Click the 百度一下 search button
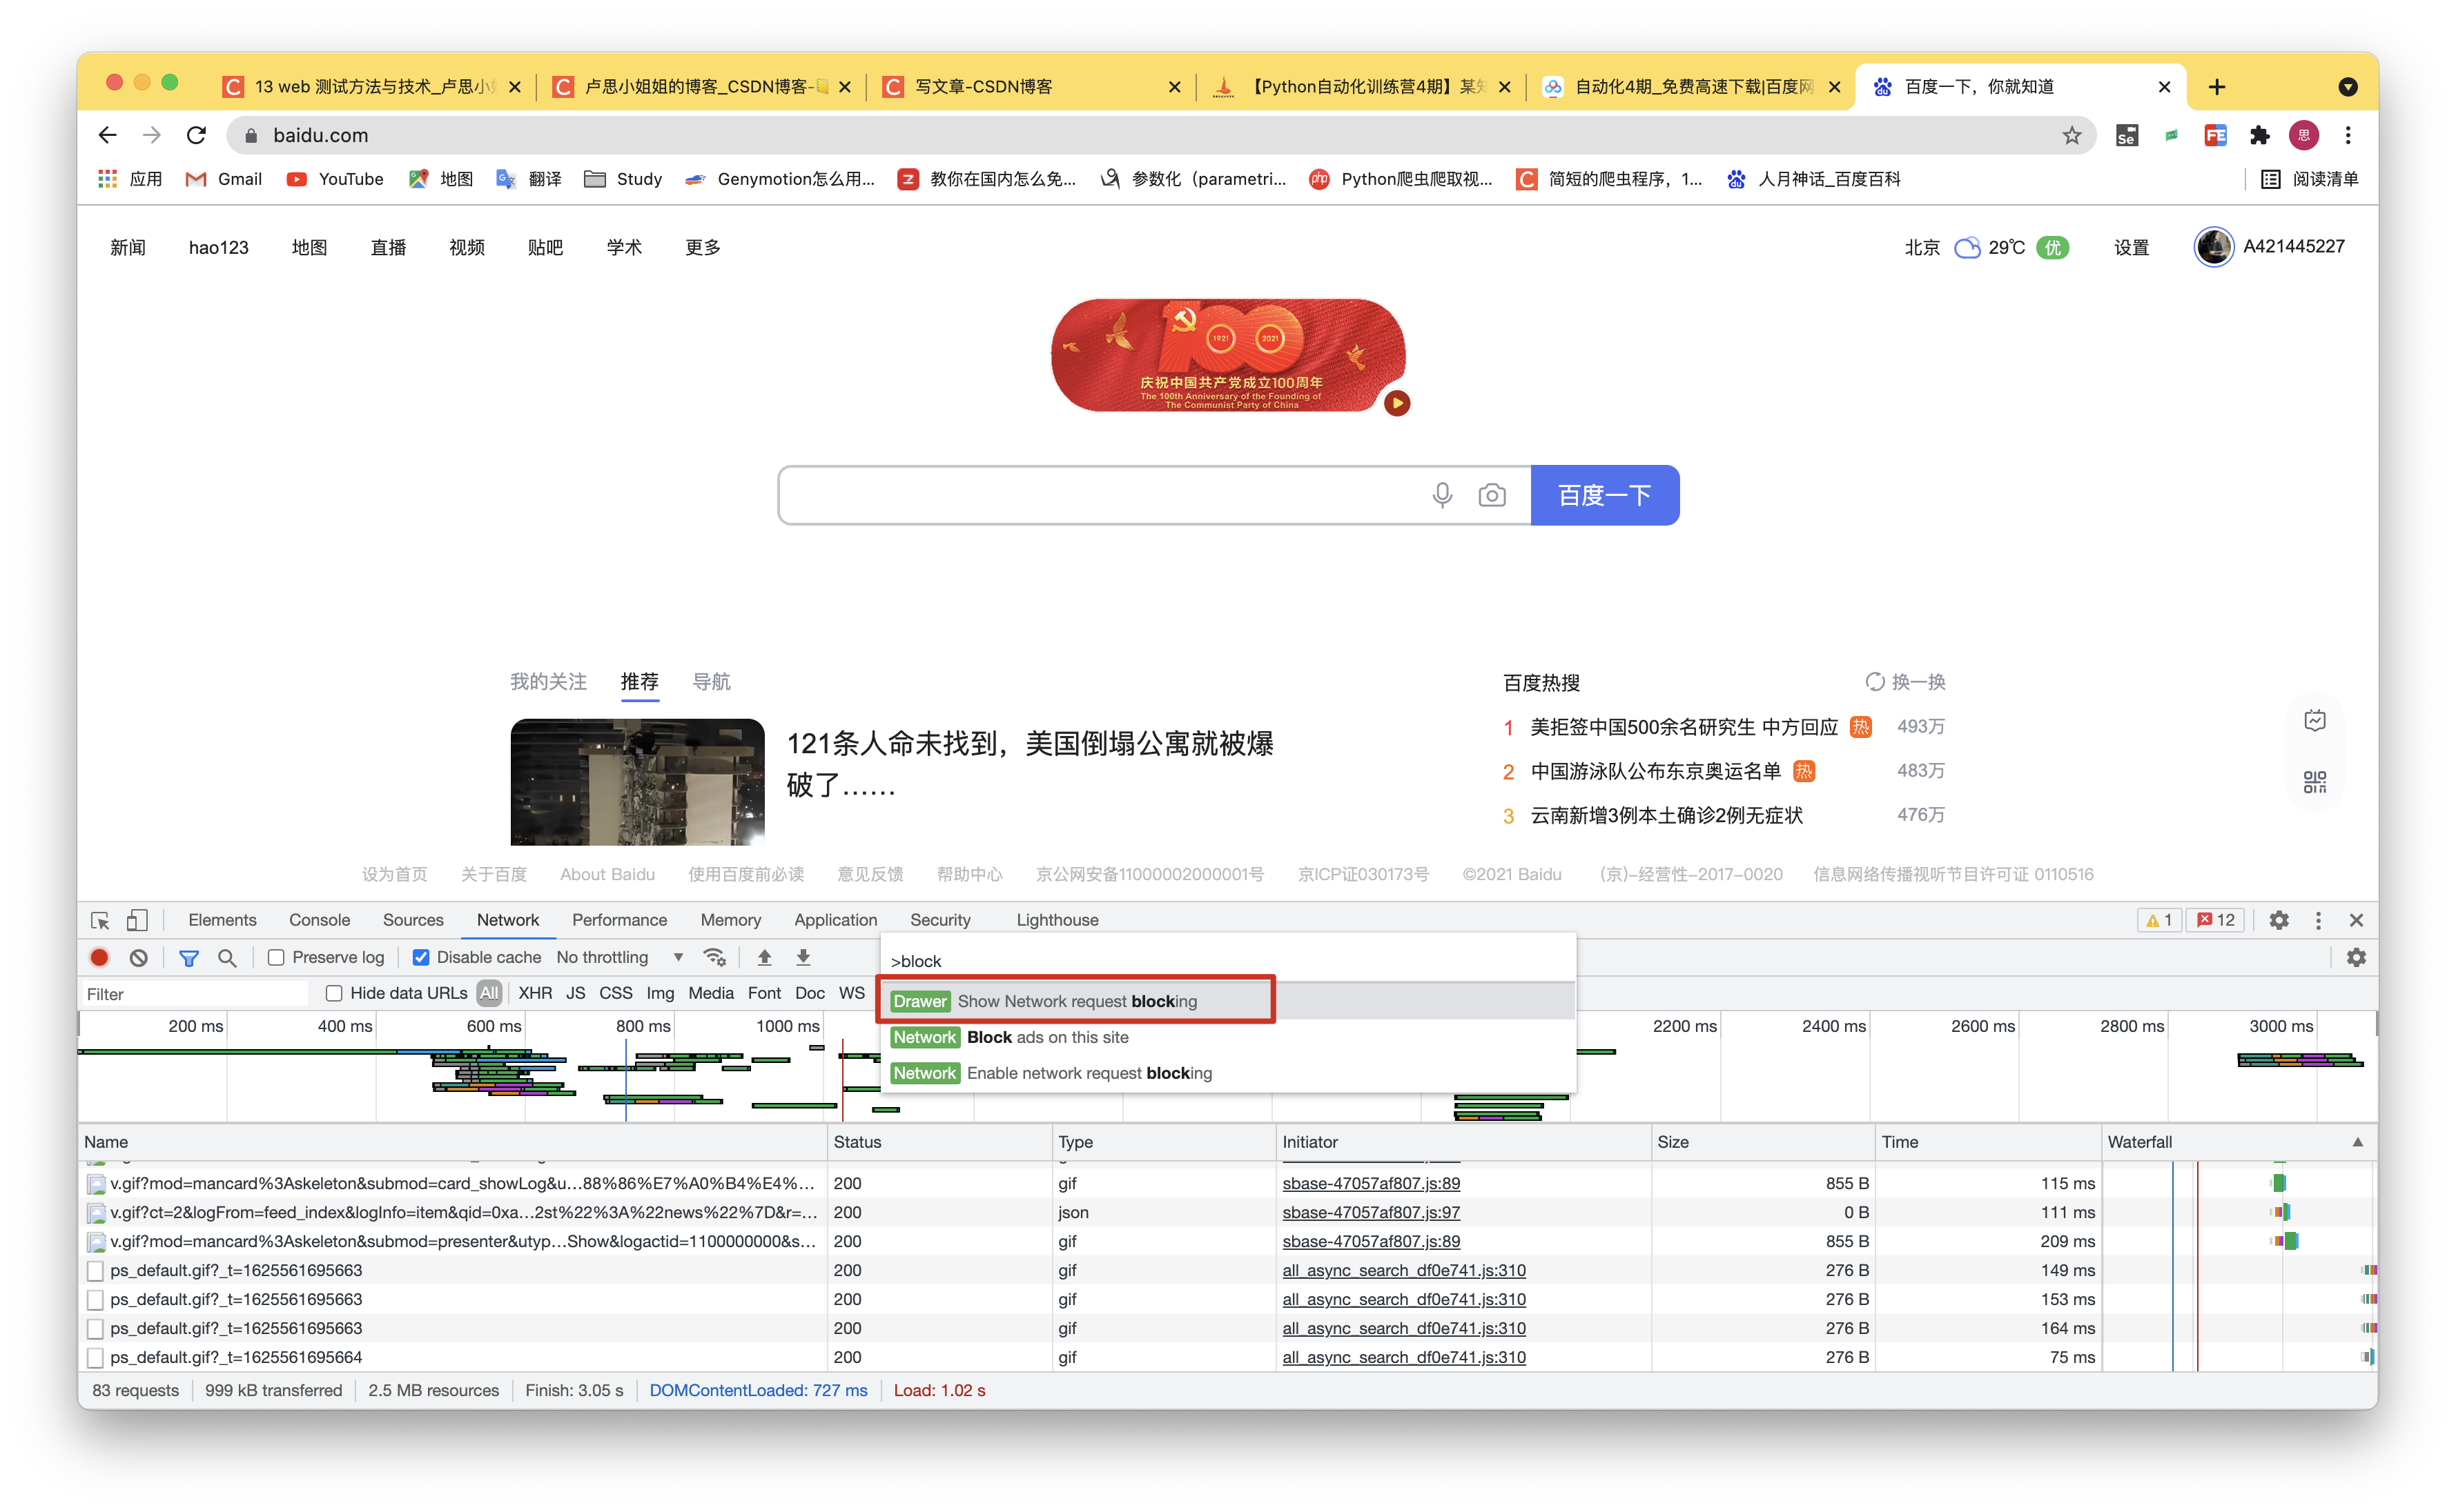Viewport: 2456px width, 1512px height. pos(1604,495)
